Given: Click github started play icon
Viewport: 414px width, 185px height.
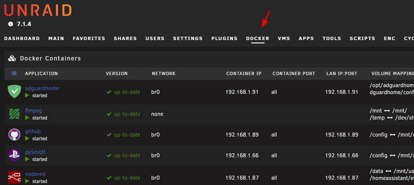Looking at the screenshot, I should [x=27, y=138].
